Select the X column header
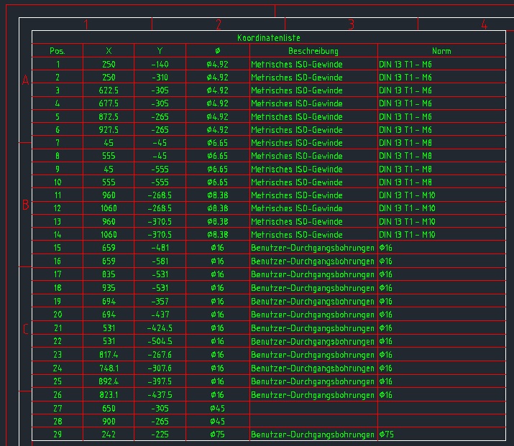The image size is (514, 446). click(x=109, y=51)
